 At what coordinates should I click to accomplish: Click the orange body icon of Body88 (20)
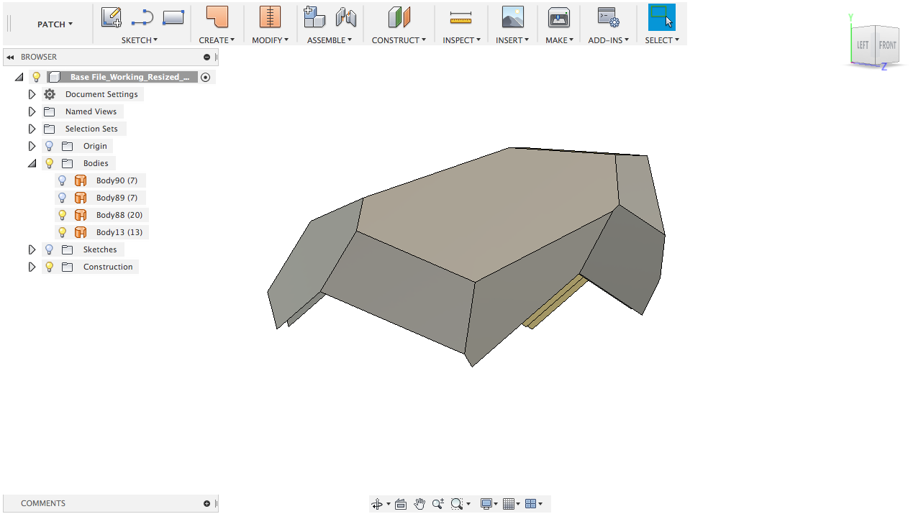81,215
